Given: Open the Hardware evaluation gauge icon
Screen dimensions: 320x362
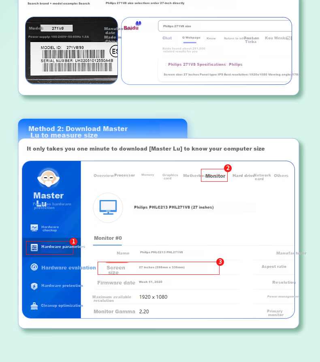Looking at the screenshot, I should click(34, 267).
